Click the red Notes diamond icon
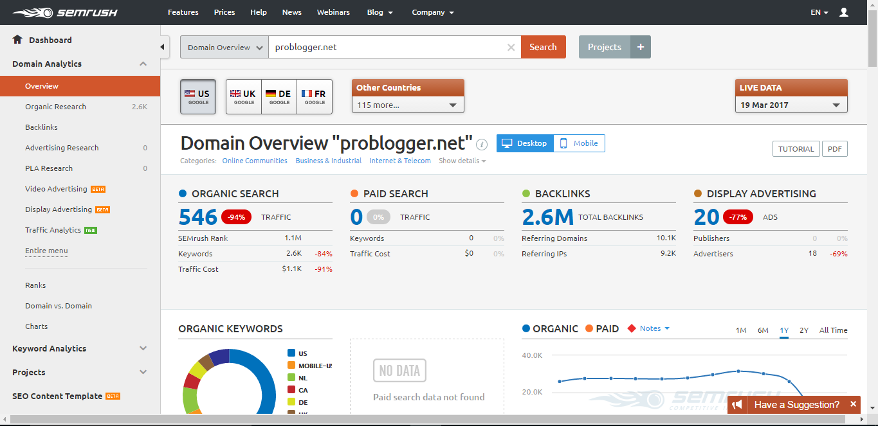Viewport: 878px width, 426px height. [x=632, y=328]
